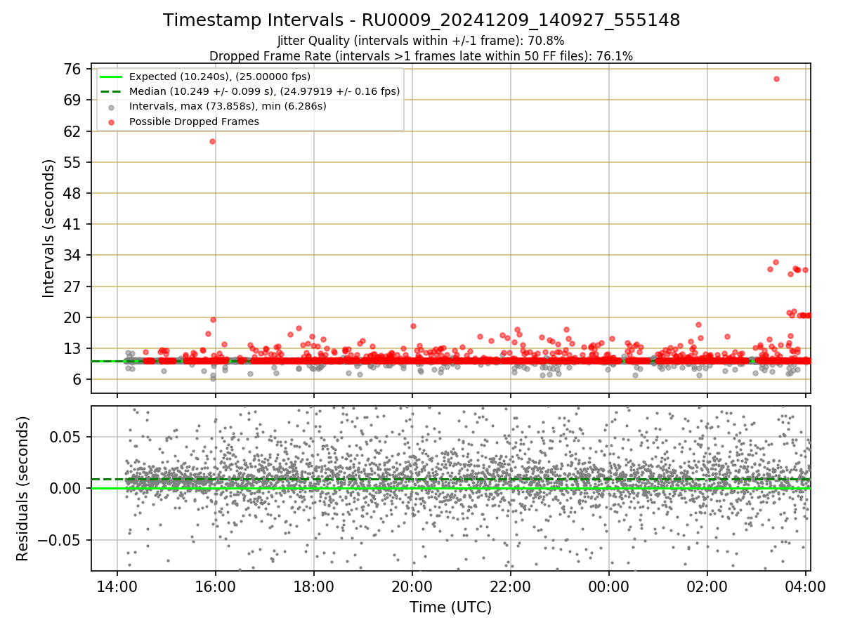Click the 0.05 residuals tick label
This screenshot has width=843, height=632.
(x=67, y=437)
